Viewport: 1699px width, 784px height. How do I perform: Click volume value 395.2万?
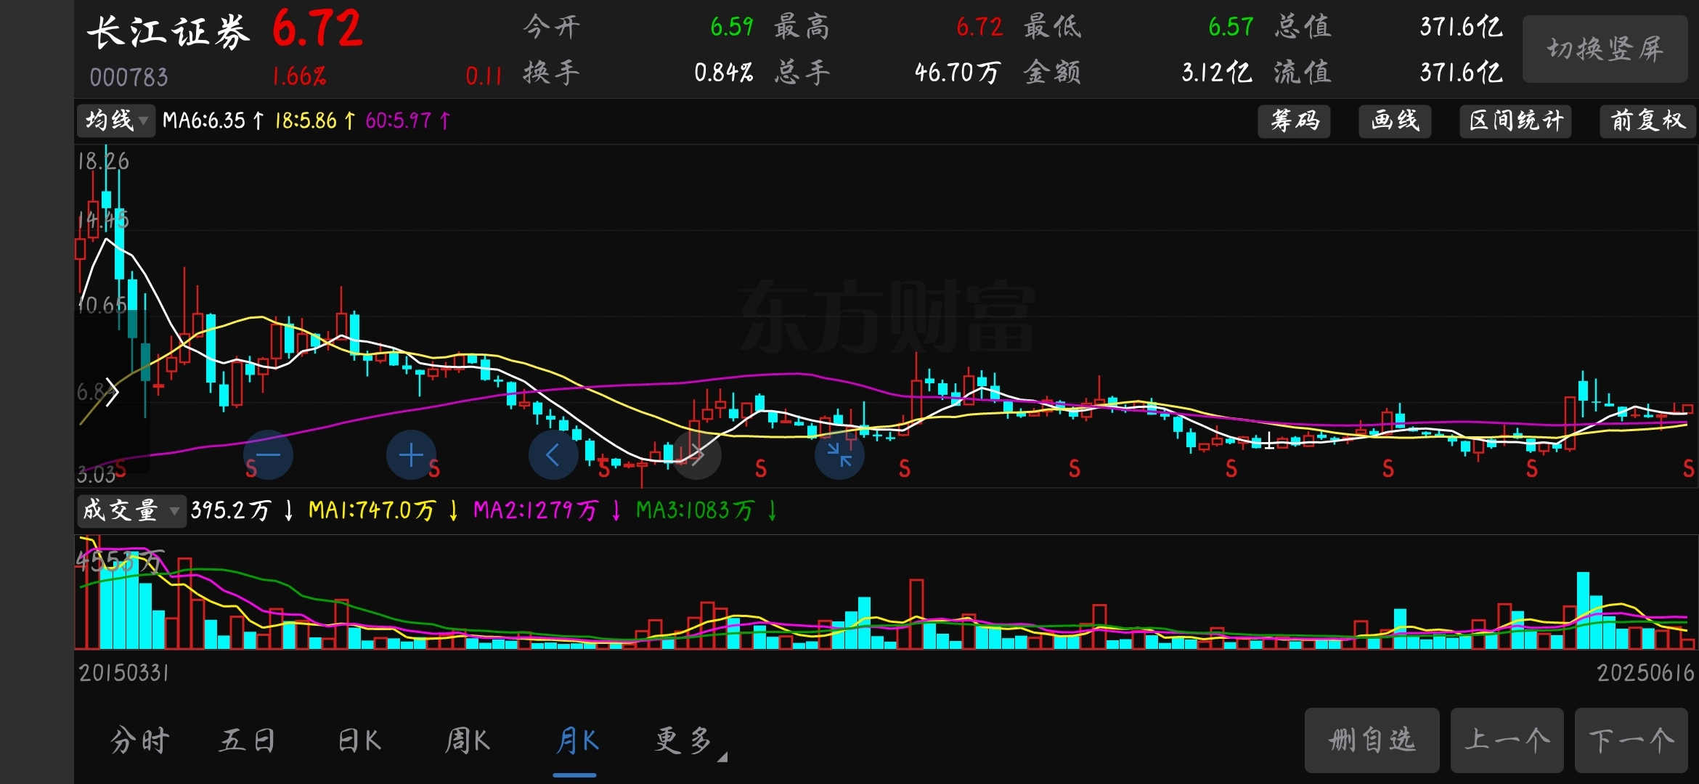click(x=230, y=510)
